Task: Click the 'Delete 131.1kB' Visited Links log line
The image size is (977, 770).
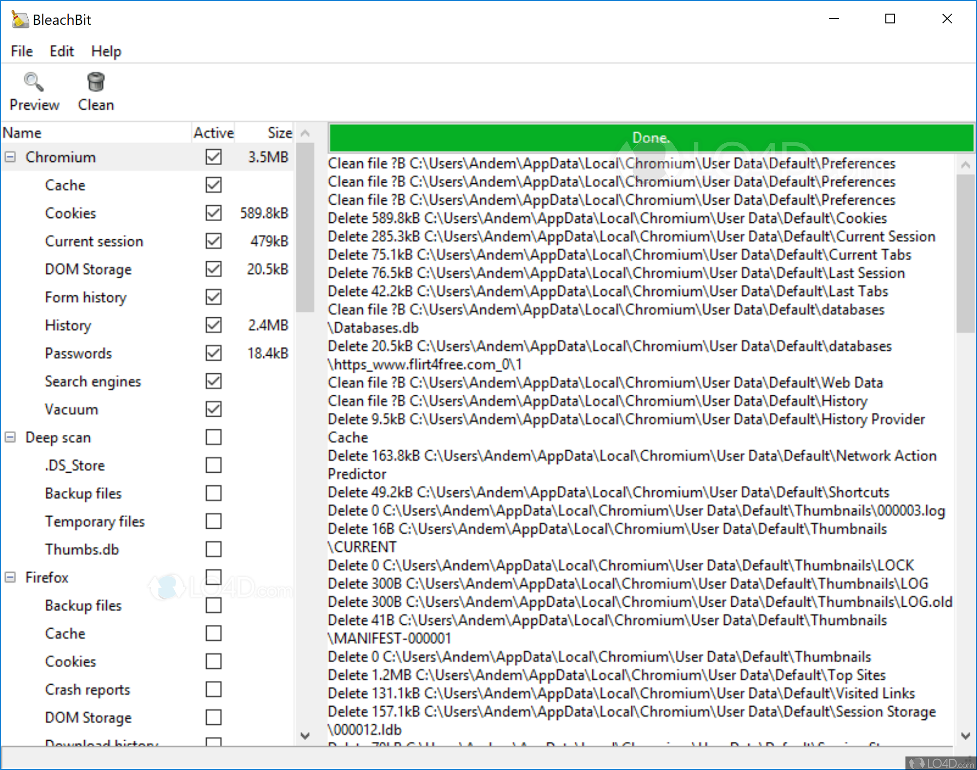Action: [x=621, y=693]
